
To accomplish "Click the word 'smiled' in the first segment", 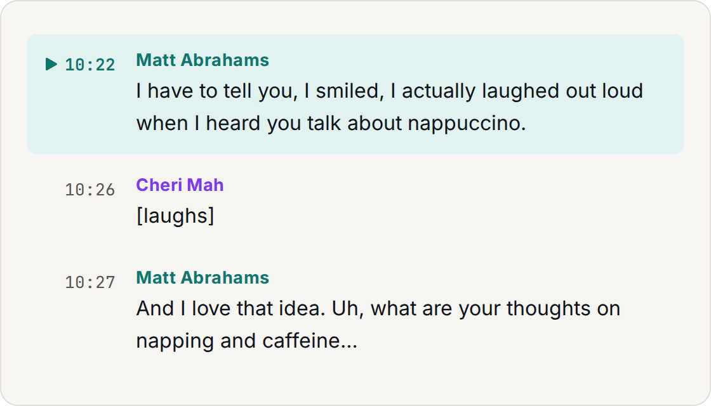I will 347,91.
